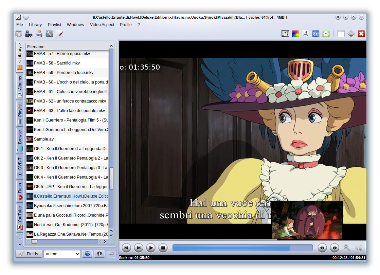
Task: Click the seek preview thumbnail
Action: point(307,220)
